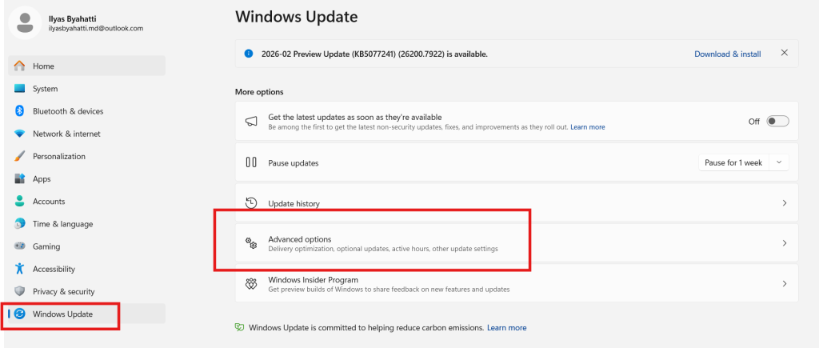Image resolution: width=819 pixels, height=348 pixels.
Task: Click Learn more for latest updates
Action: pos(588,127)
